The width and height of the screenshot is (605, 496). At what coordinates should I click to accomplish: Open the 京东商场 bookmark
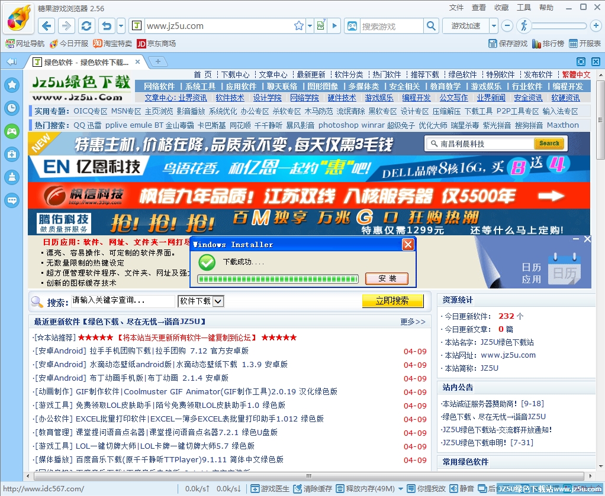[x=156, y=44]
